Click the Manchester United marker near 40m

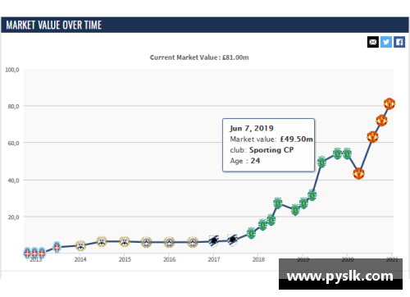click(x=358, y=173)
